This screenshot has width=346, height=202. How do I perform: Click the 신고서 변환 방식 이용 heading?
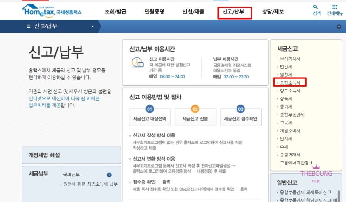click(x=154, y=159)
